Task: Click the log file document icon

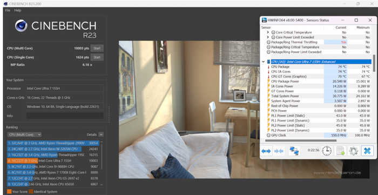Action: (340, 151)
